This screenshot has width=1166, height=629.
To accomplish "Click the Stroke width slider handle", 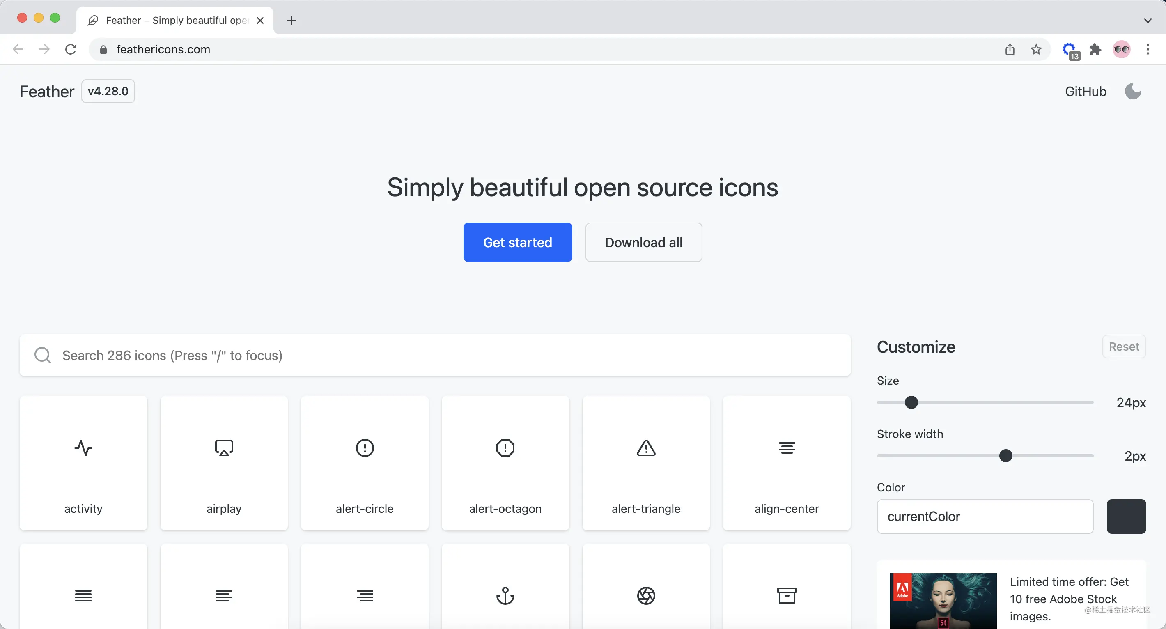I will tap(1005, 456).
